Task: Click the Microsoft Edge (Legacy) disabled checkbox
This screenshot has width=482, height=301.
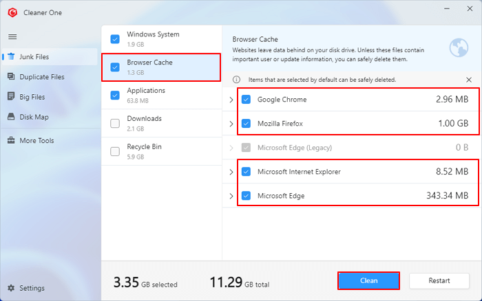Action: tap(246, 148)
